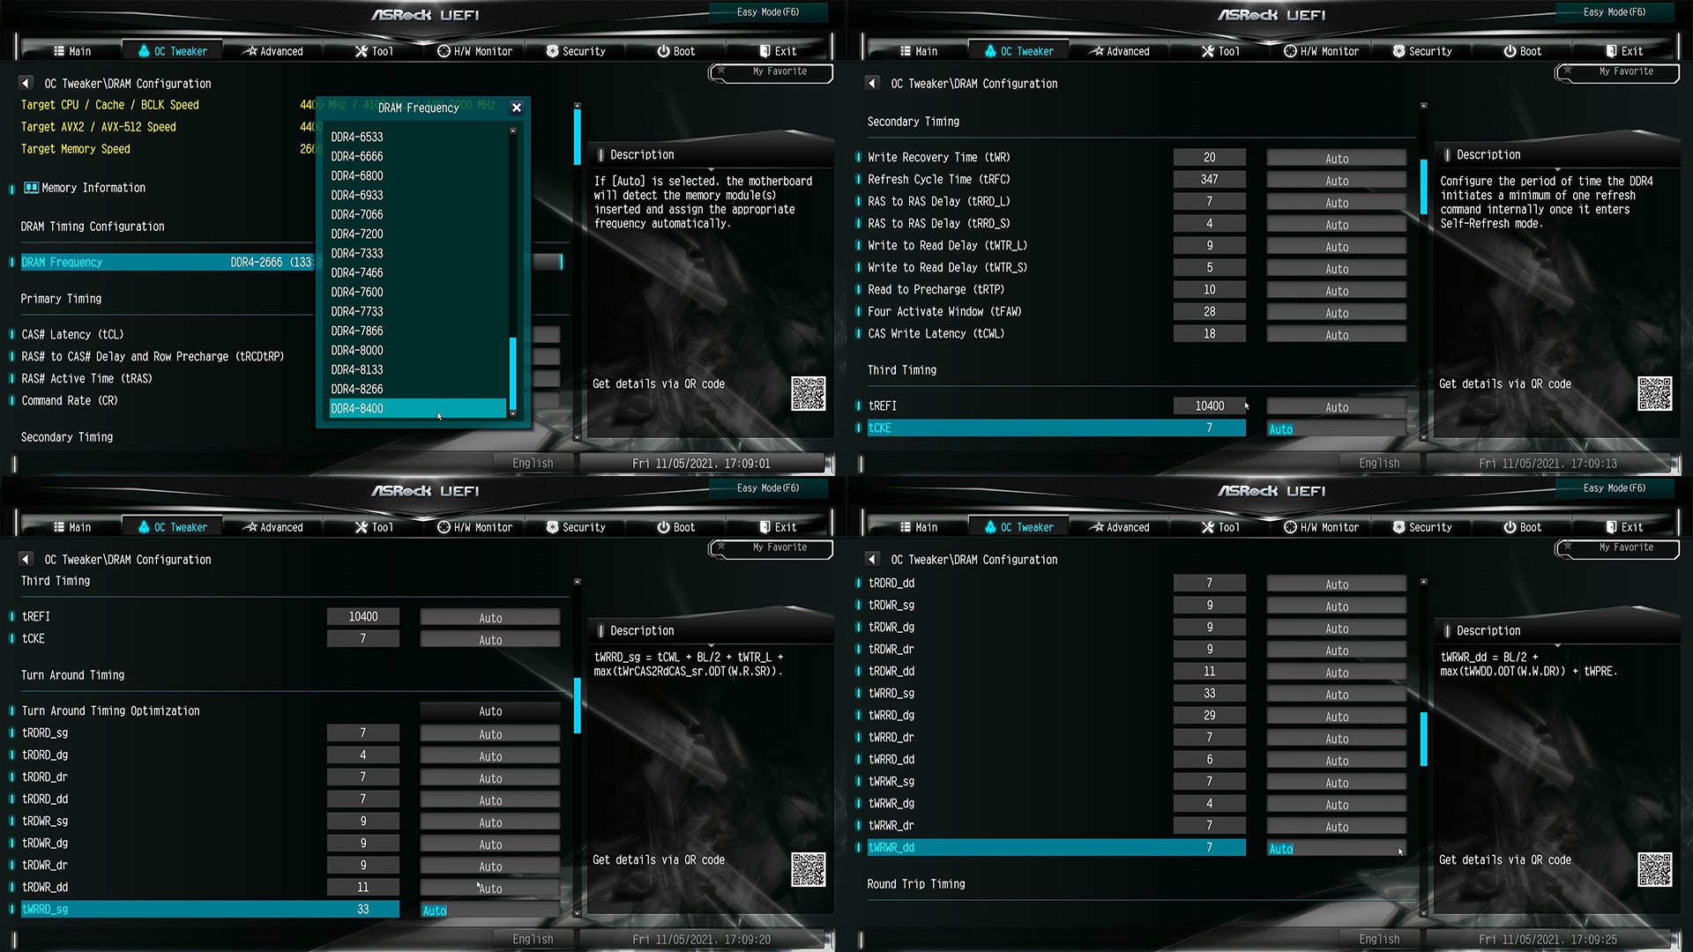This screenshot has height=952, width=1693.
Task: Close the DRAM Frequency popup
Action: pyautogui.click(x=517, y=108)
